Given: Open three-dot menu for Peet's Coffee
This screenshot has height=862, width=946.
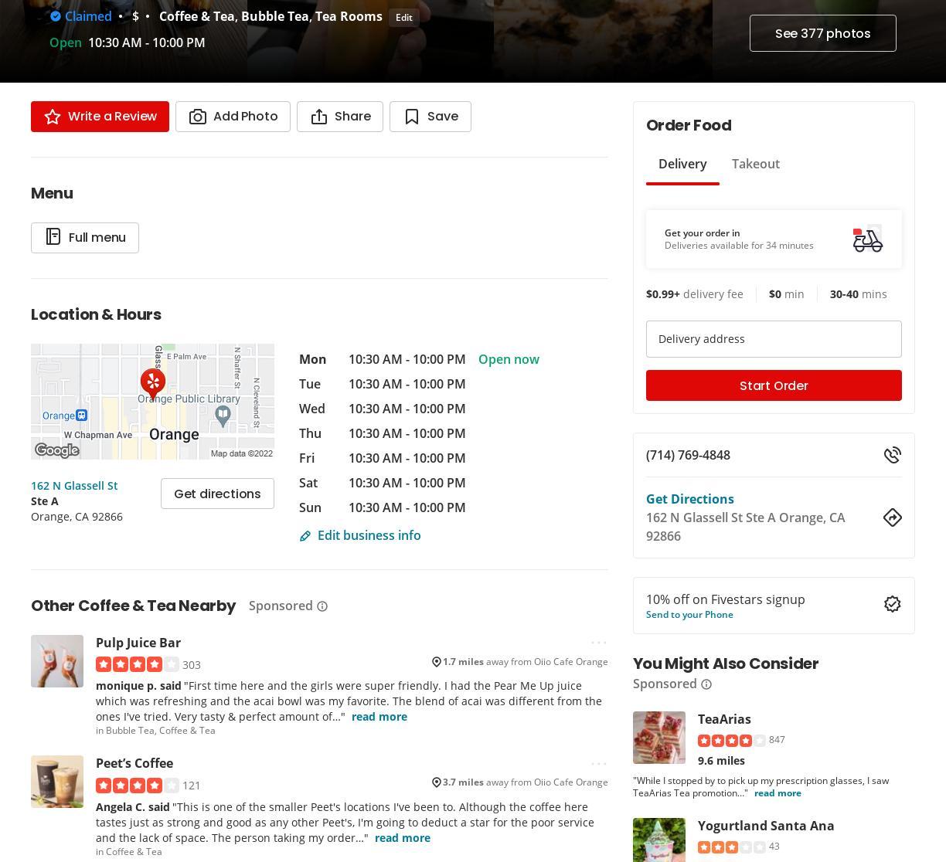Looking at the screenshot, I should click(x=599, y=764).
